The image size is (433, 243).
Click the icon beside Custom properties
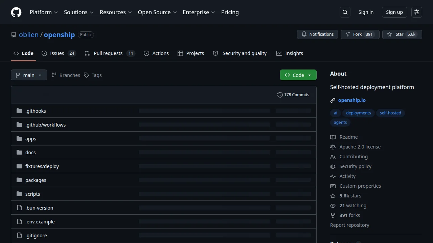pyautogui.click(x=333, y=186)
